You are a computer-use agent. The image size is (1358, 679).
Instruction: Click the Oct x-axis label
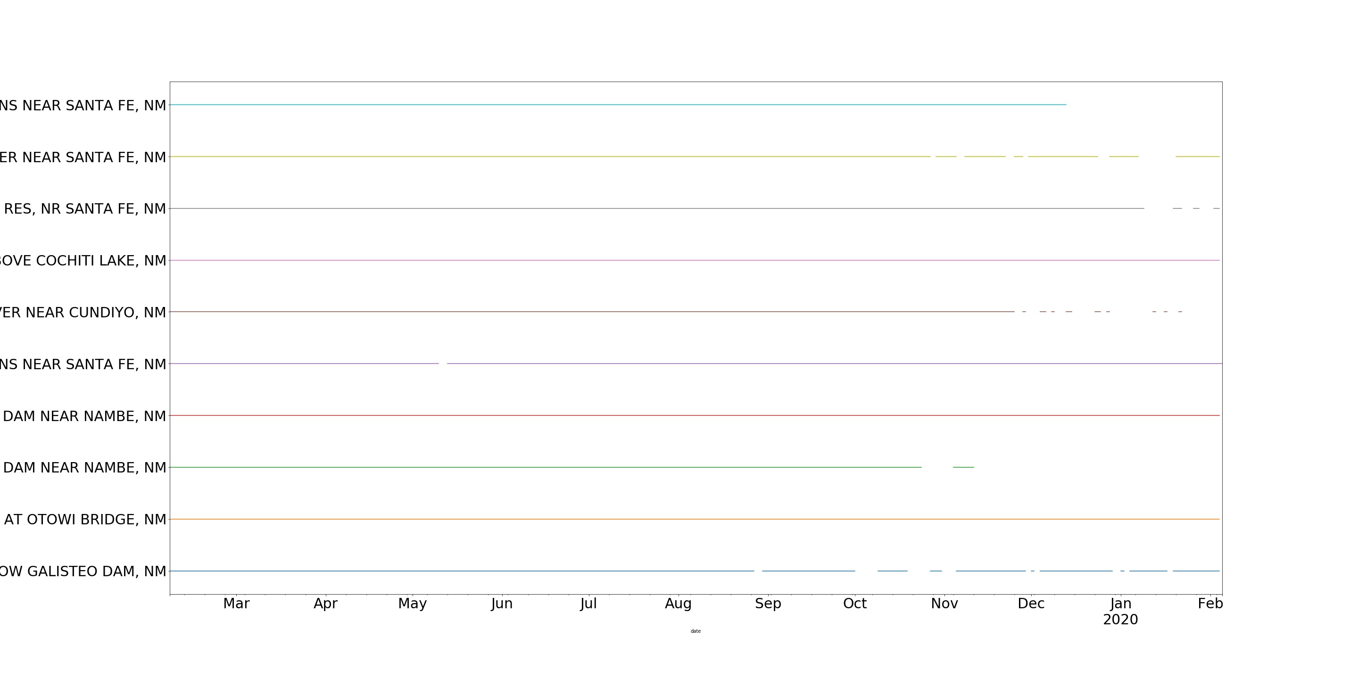(x=854, y=604)
